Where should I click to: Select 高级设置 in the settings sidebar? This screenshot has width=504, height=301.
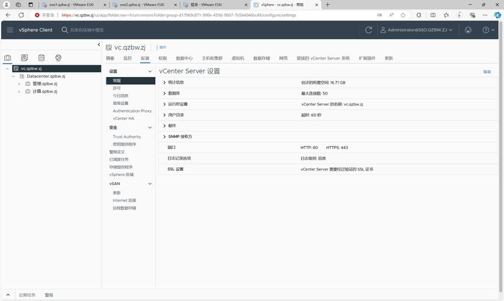[120, 103]
